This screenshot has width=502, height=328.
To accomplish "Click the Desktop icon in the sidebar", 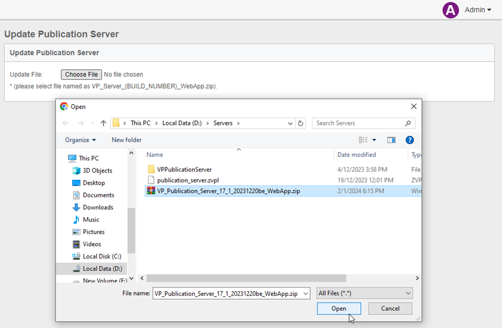I will coord(76,183).
